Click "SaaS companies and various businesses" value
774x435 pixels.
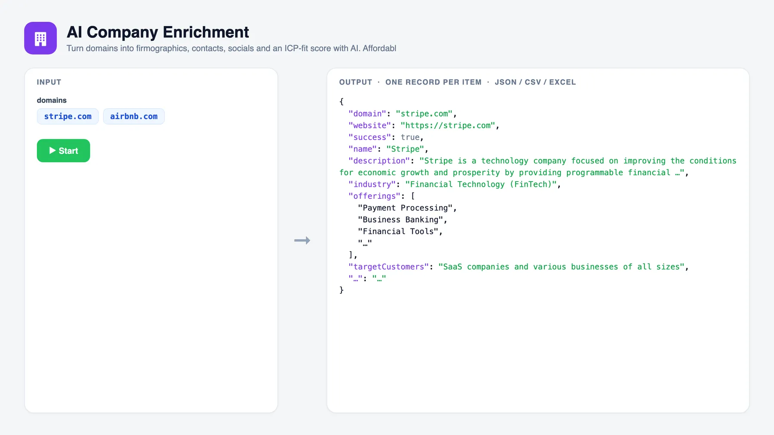coord(561,267)
